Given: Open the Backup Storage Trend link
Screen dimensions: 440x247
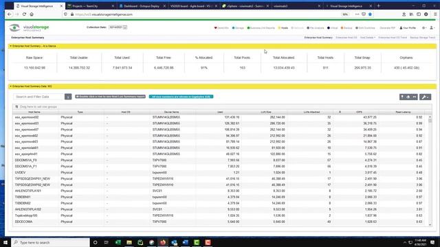Looking at the screenshot, I should 423,38.
